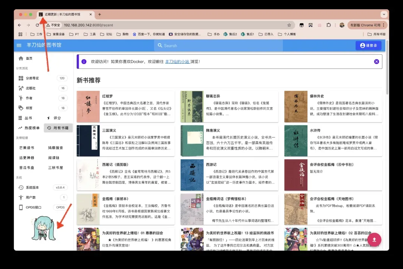Click the red upload floating button

374,239
